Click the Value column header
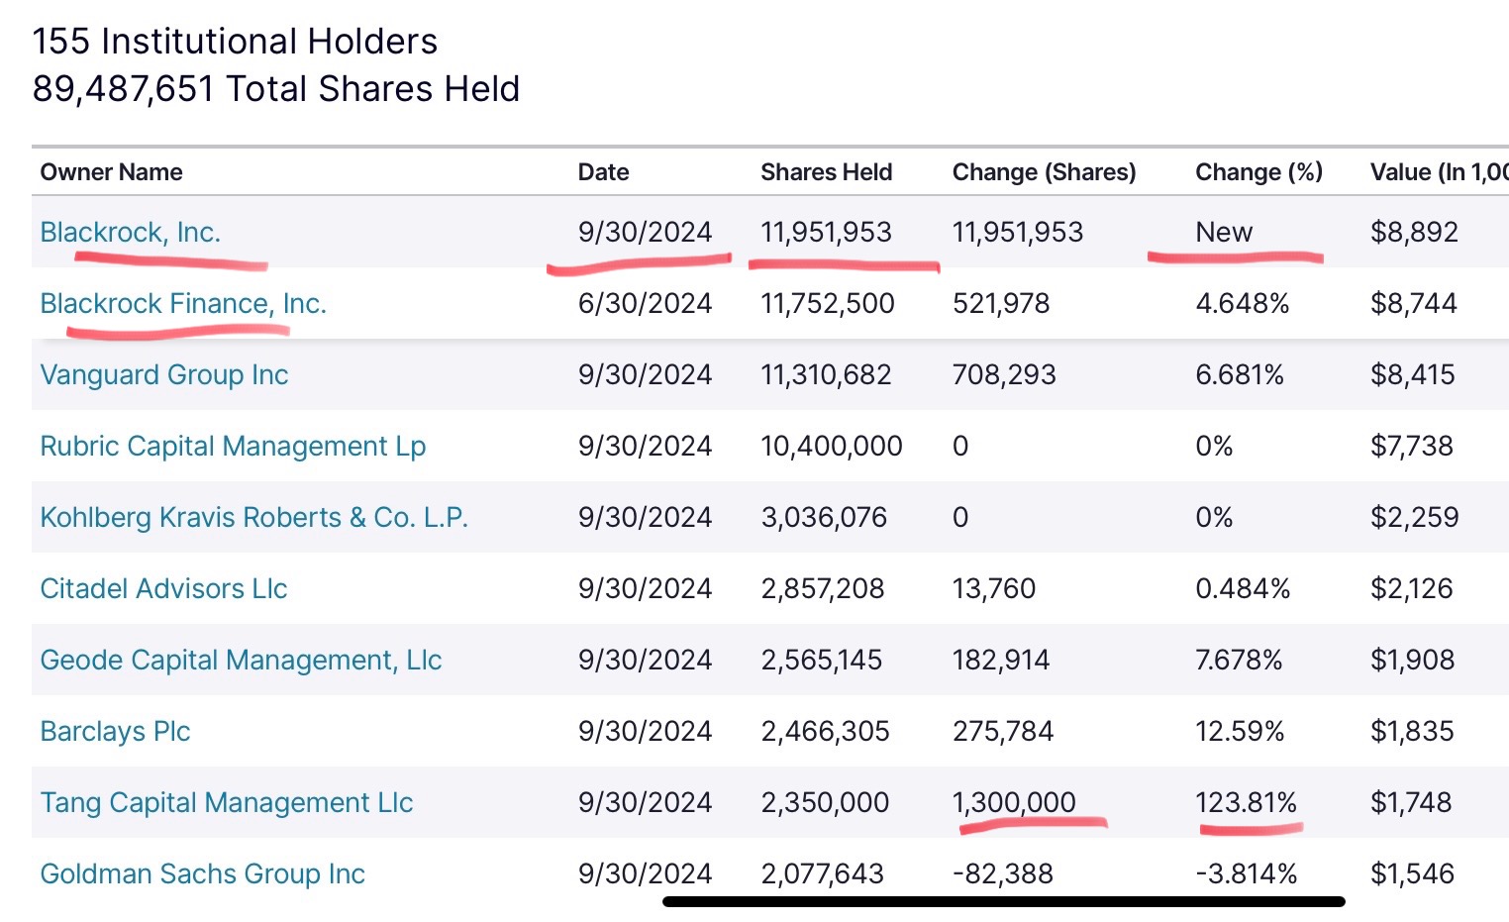This screenshot has width=1509, height=922. click(x=1438, y=172)
